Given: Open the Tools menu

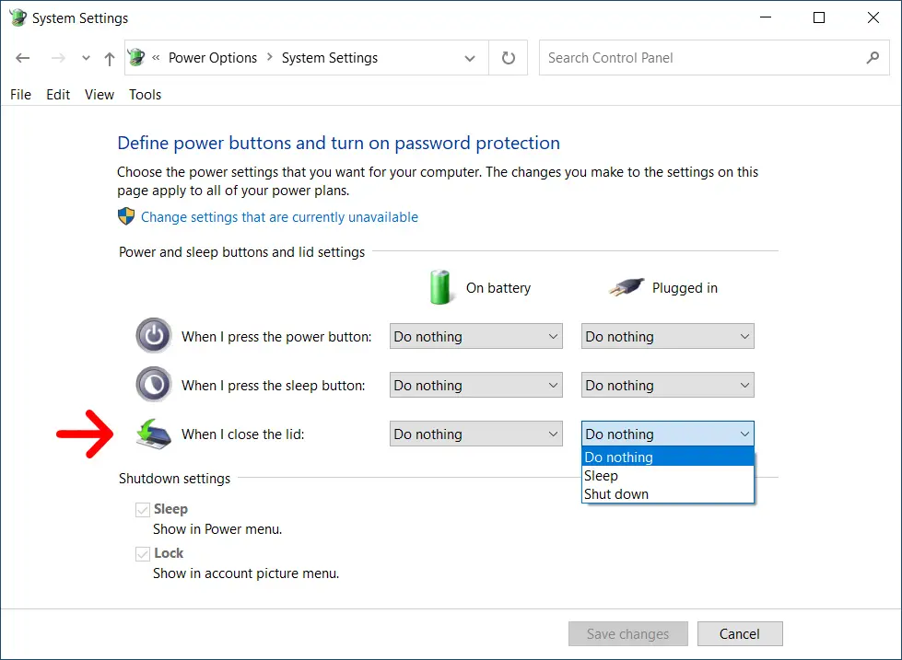Looking at the screenshot, I should [x=145, y=95].
